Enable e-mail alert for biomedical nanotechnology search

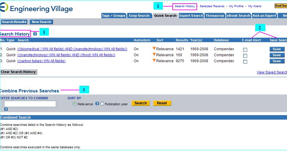(245, 50)
